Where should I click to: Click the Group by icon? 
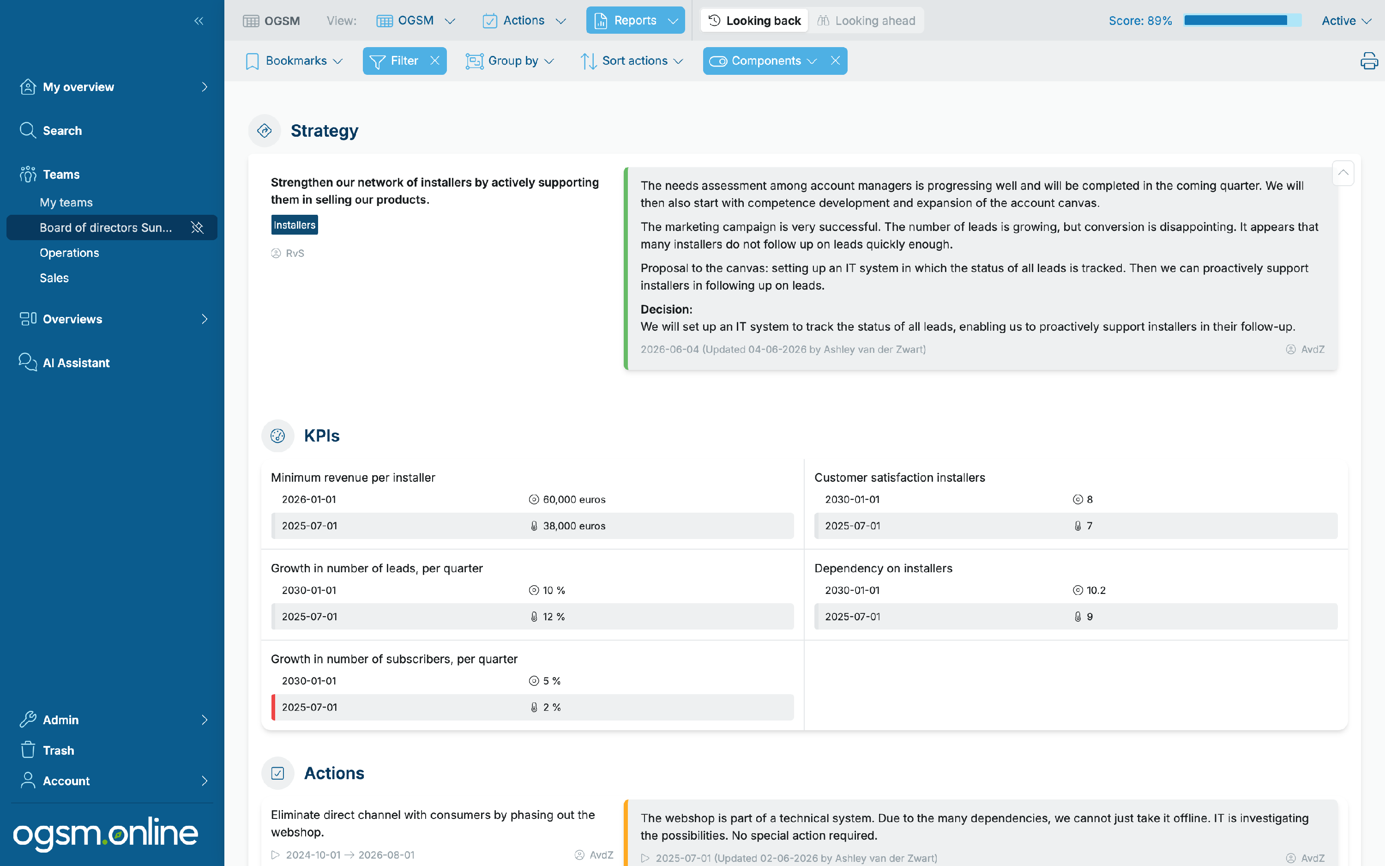[x=475, y=61]
